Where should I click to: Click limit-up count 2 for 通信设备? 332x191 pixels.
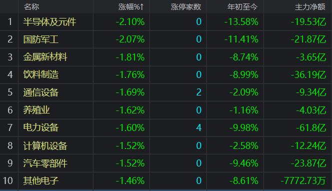[198, 92]
